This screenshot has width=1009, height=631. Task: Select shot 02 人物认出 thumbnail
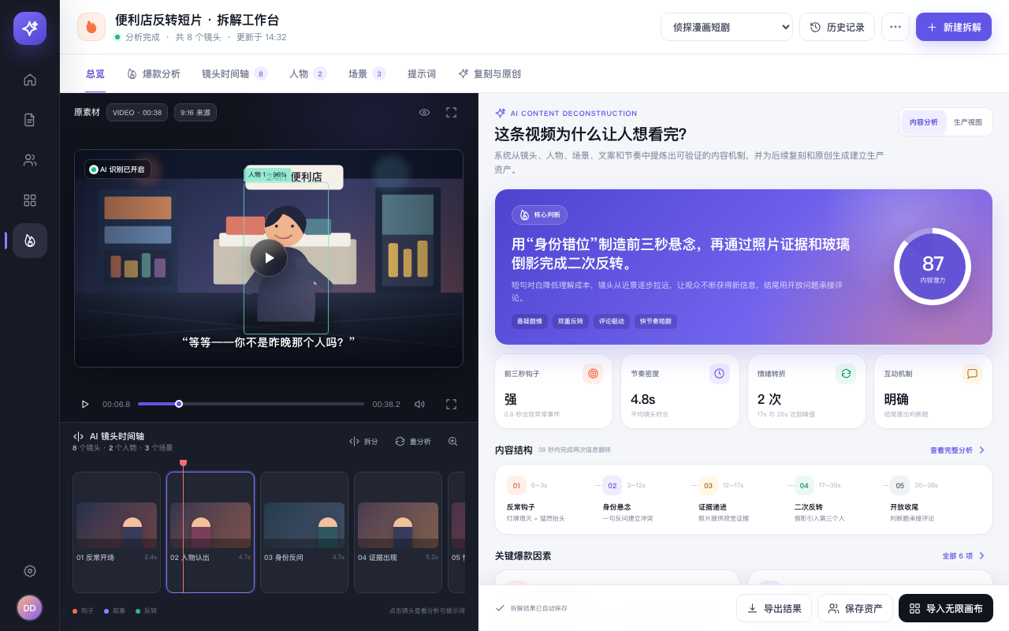[x=210, y=532]
